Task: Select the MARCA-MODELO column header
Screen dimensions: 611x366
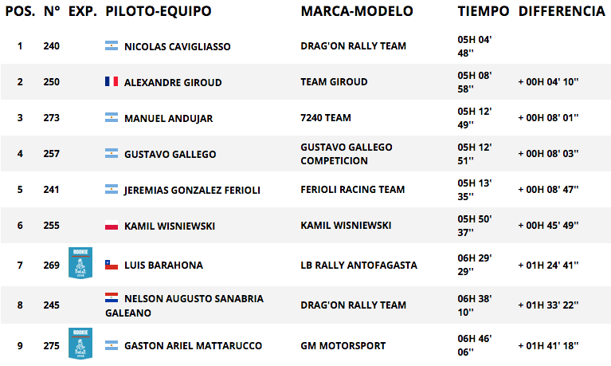Action: point(357,11)
